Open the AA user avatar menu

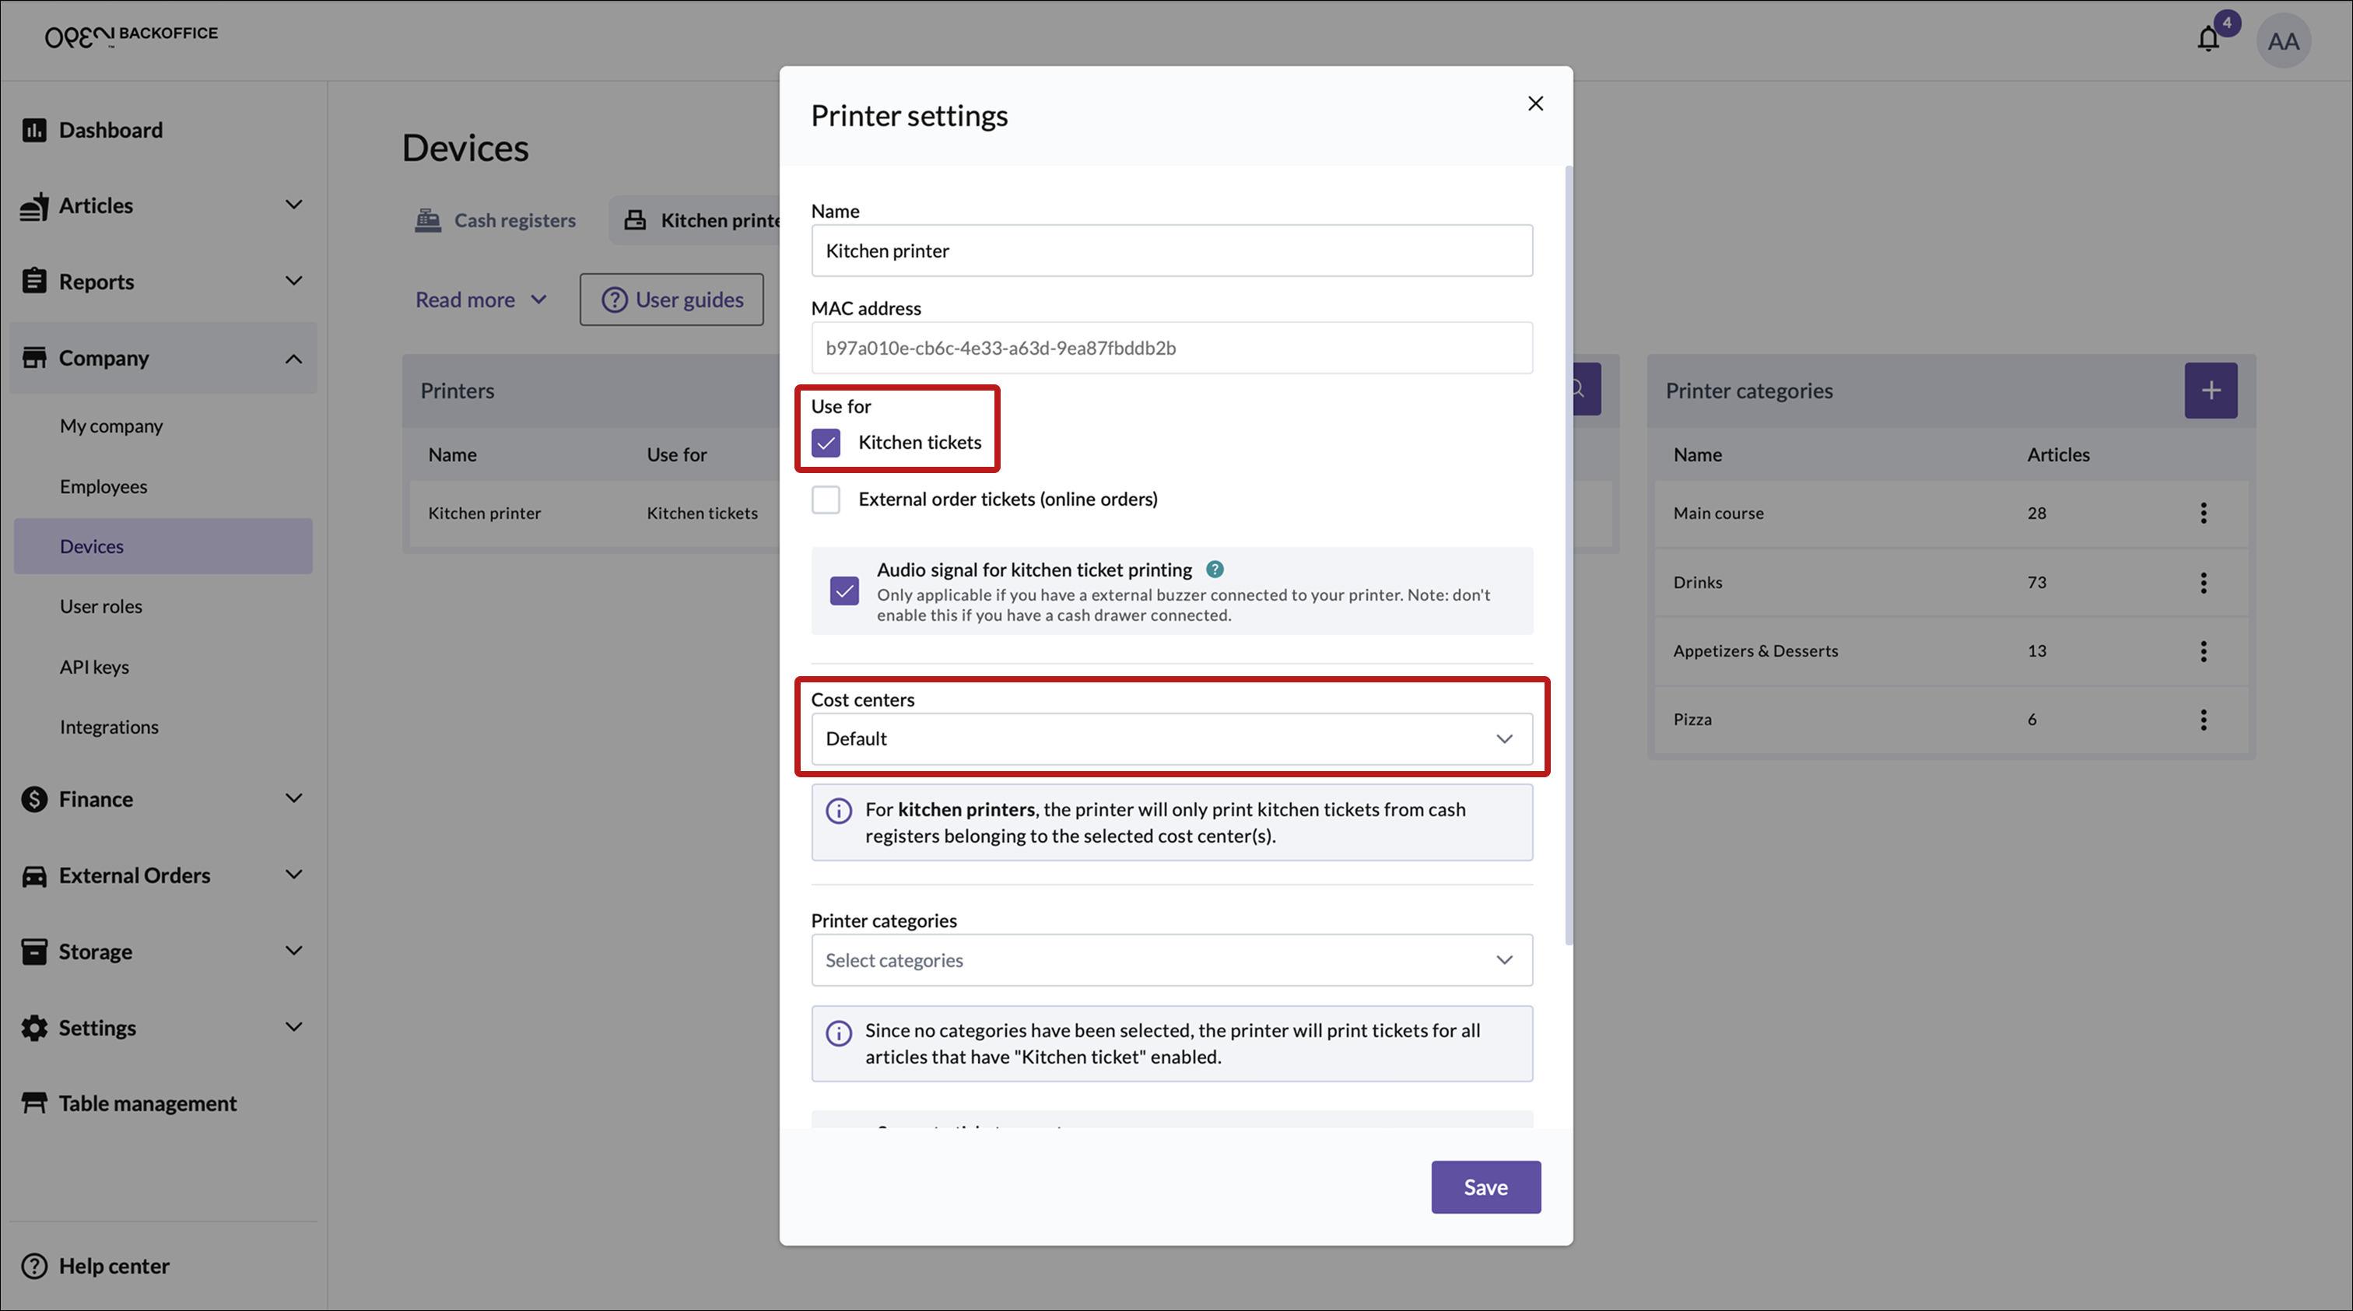coord(2283,41)
